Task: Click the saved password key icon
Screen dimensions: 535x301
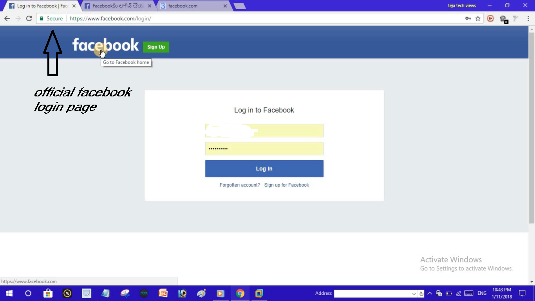Action: [x=468, y=18]
